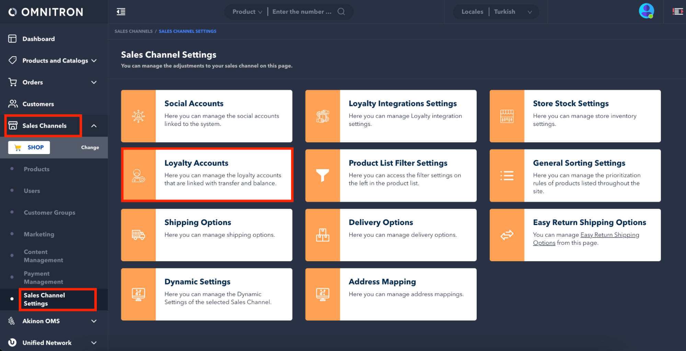
Task: Click the Delivery Options boxes icon
Action: [x=322, y=235]
